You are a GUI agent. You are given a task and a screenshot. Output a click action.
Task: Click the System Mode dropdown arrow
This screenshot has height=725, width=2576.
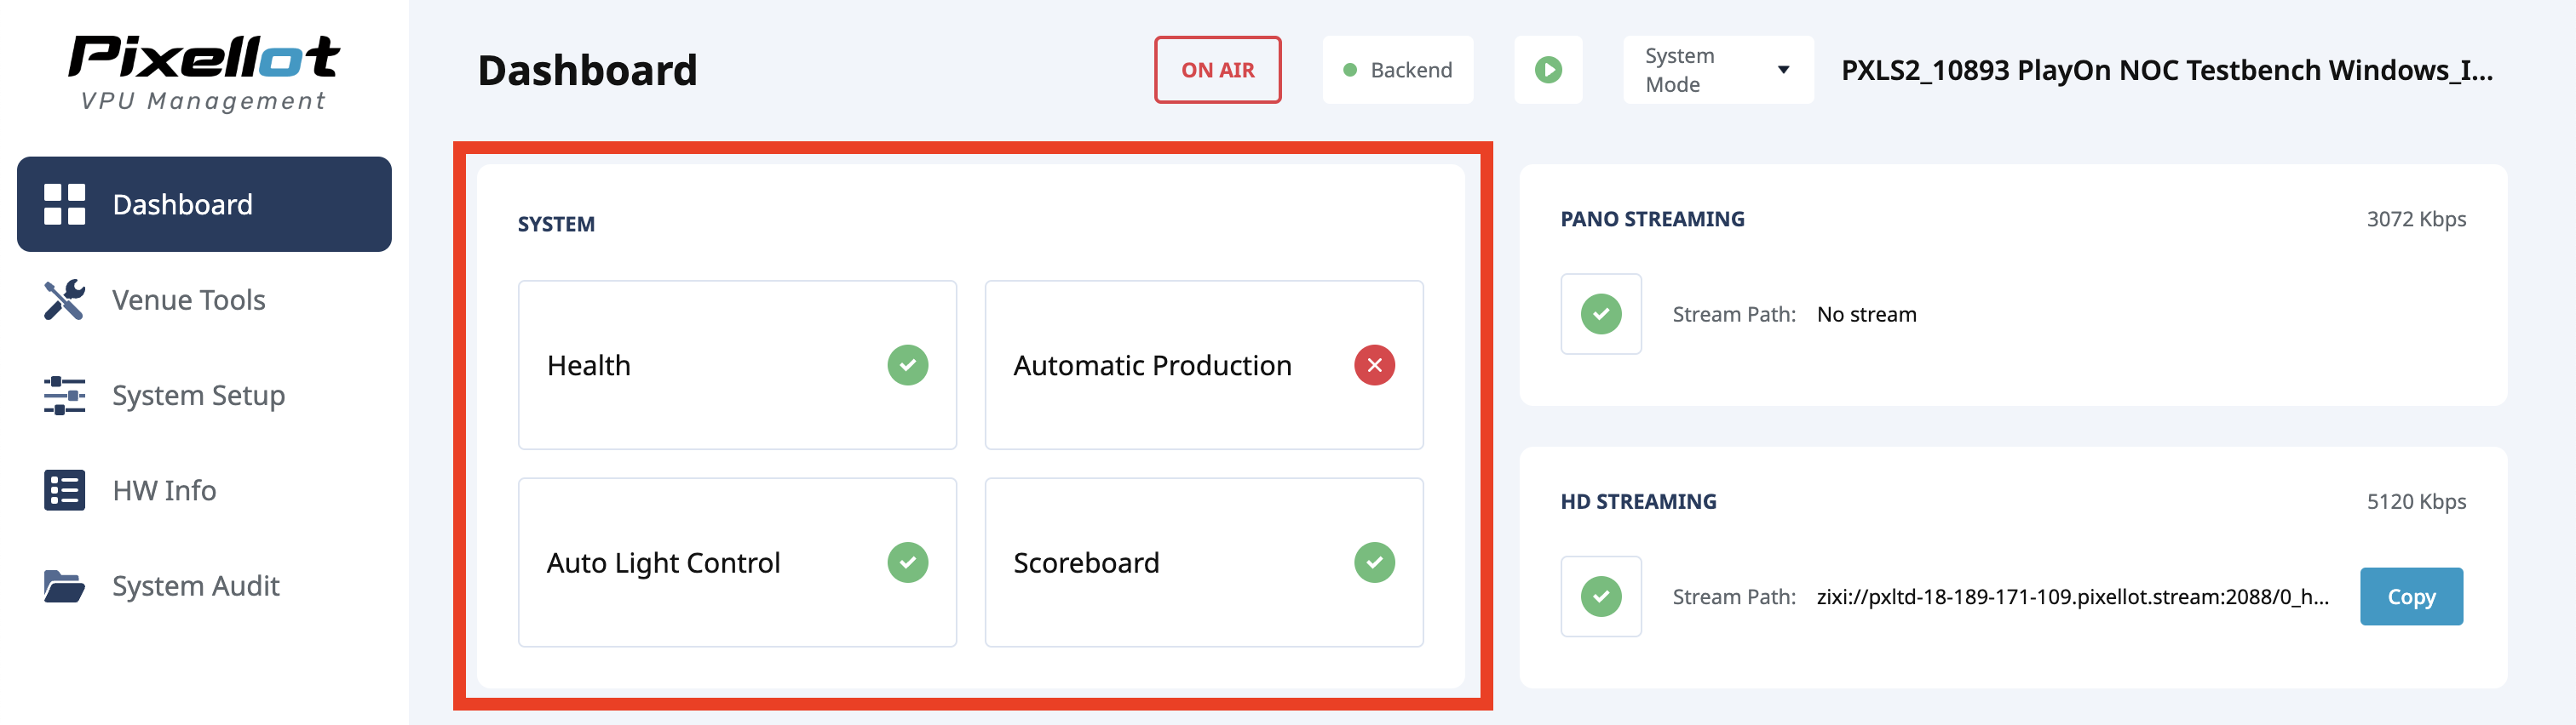pos(1783,70)
